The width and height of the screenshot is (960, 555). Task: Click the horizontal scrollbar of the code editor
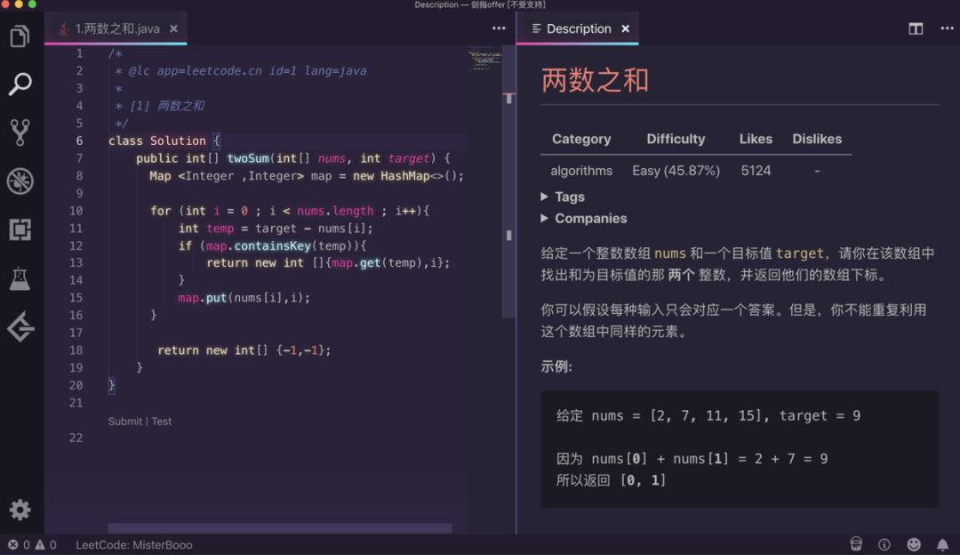click(280, 528)
